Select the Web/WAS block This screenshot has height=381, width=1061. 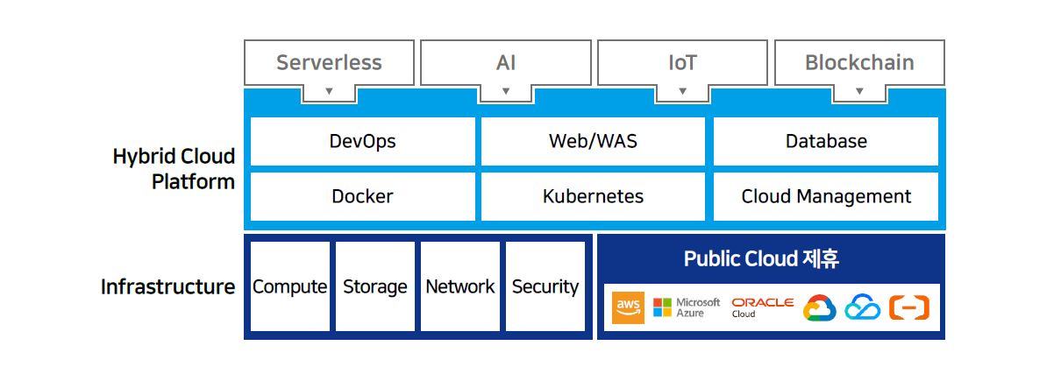[x=593, y=141]
